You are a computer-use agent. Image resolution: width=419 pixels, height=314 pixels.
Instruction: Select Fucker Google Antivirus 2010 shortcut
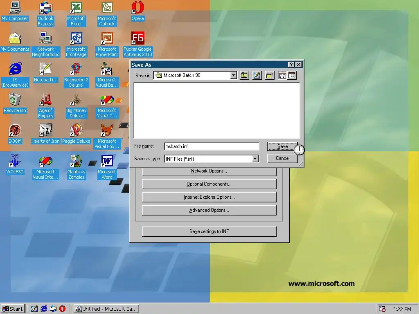click(137, 45)
